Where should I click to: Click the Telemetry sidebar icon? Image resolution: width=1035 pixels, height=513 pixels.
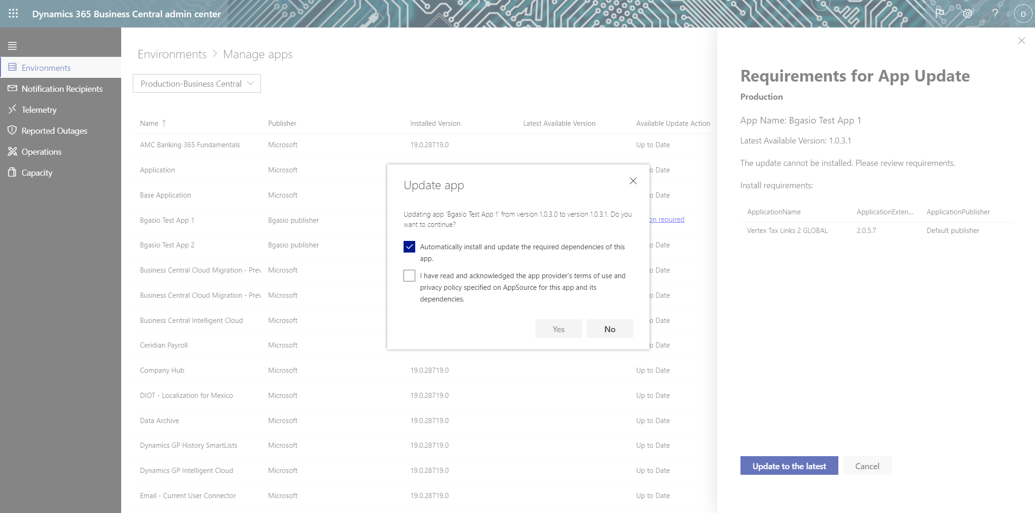tap(12, 109)
